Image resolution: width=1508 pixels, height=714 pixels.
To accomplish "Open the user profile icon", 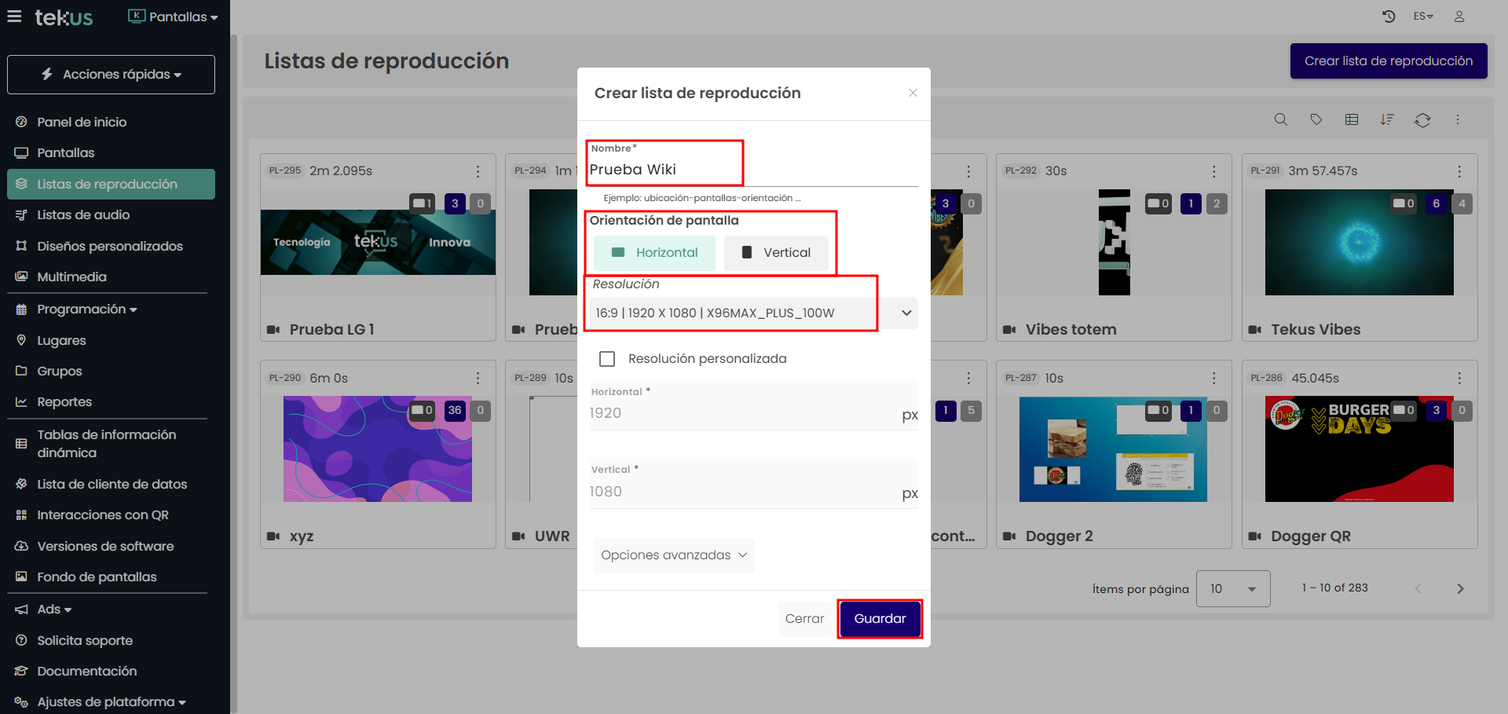I will pos(1459,16).
